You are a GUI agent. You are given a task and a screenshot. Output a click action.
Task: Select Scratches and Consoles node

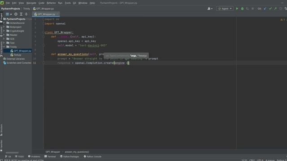[x=17, y=63]
